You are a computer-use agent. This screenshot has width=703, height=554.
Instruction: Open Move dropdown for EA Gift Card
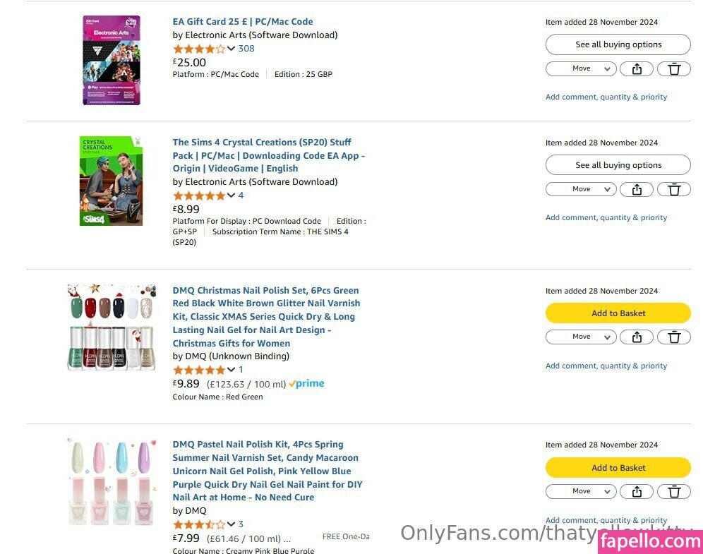point(581,69)
